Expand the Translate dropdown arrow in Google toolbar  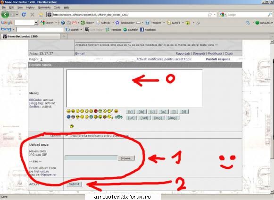click(164, 23)
